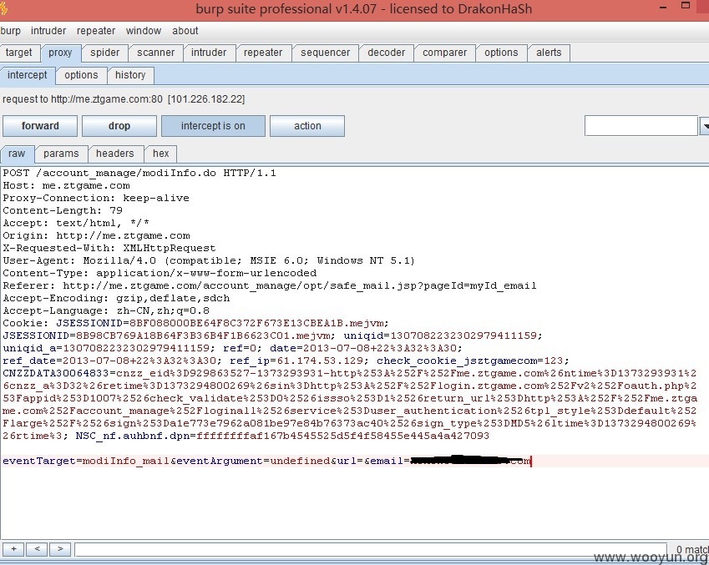Screen dimensions: 709x565
Task: Minimize the Burp Suite window
Action: coord(663,8)
